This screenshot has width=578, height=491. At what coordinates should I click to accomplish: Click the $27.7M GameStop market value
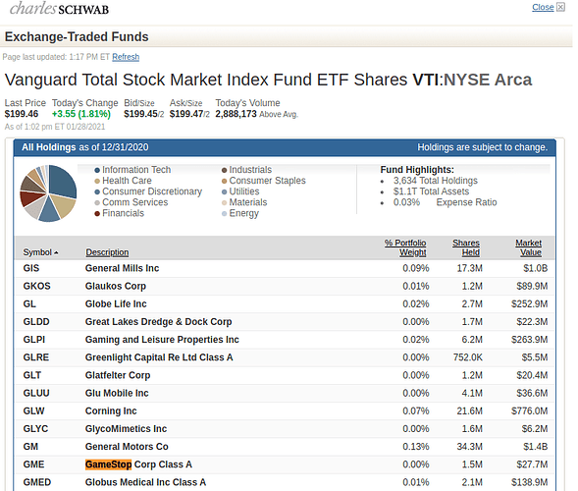point(532,464)
